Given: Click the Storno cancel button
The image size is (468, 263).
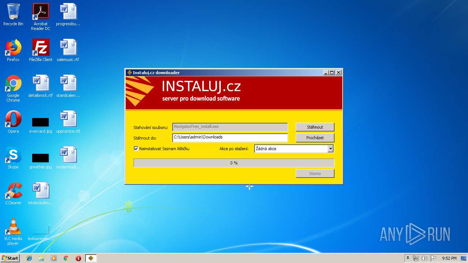Looking at the screenshot, I should (315, 174).
